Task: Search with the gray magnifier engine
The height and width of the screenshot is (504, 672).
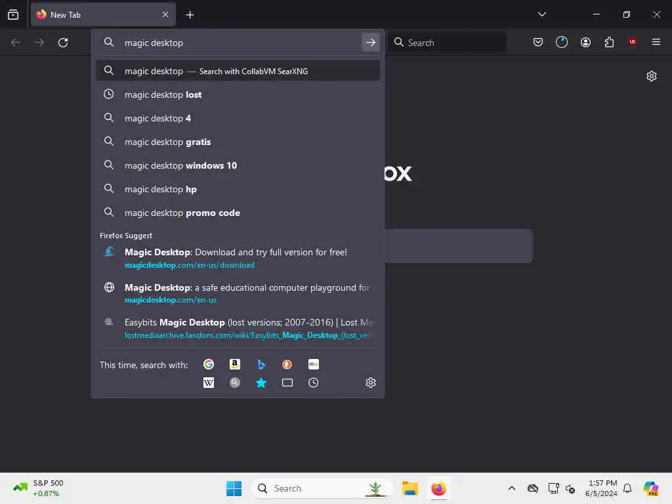Action: pos(235,383)
